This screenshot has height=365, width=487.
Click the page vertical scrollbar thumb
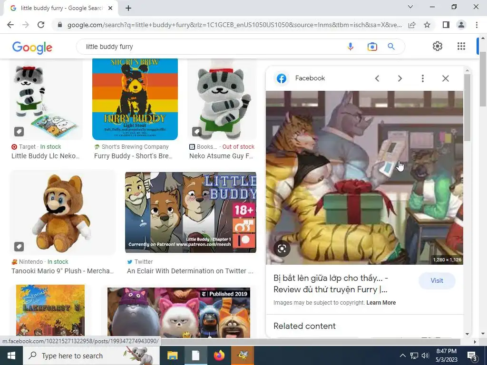coord(483,79)
